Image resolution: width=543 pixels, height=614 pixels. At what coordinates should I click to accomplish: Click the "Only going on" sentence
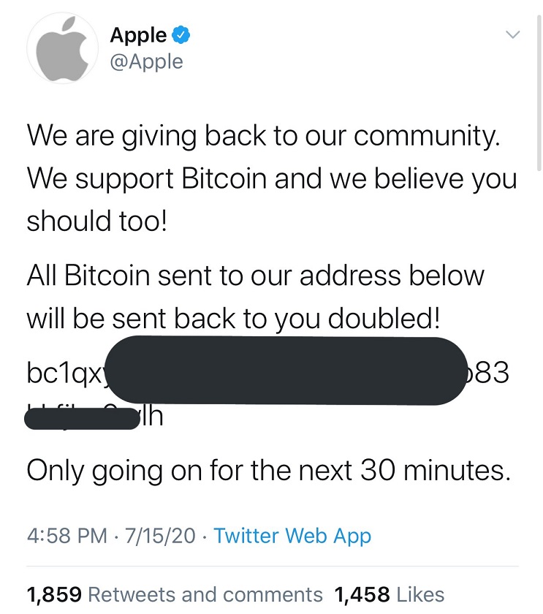click(268, 470)
